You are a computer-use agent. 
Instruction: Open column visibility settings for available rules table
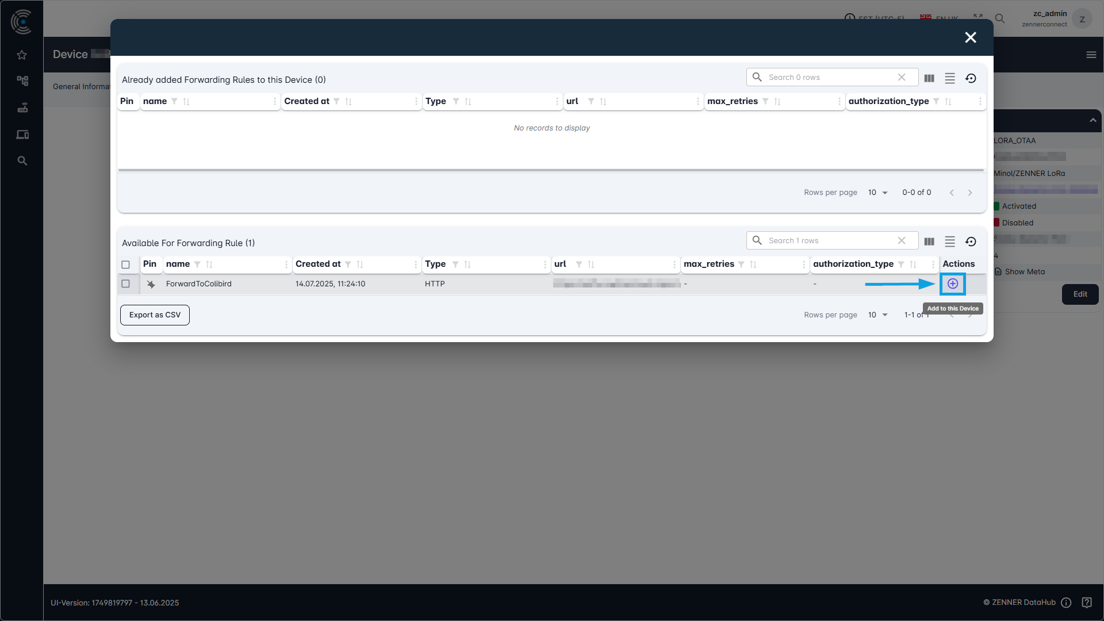tap(929, 241)
